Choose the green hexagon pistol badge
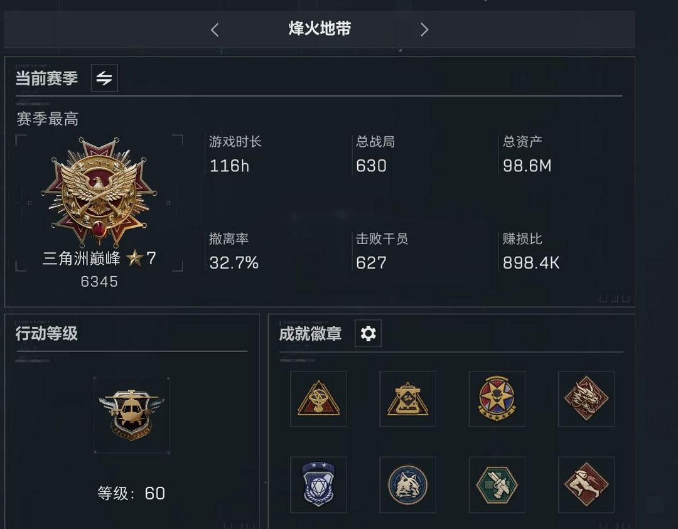The width and height of the screenshot is (678, 529). pos(497,484)
